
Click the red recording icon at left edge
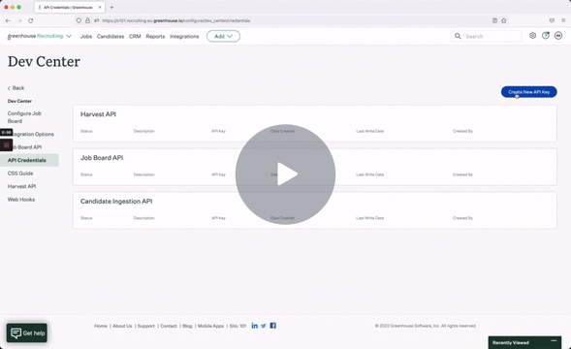coord(6,145)
